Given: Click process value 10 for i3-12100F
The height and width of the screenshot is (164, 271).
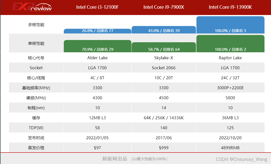Looking at the screenshot, I should (x=98, y=108).
